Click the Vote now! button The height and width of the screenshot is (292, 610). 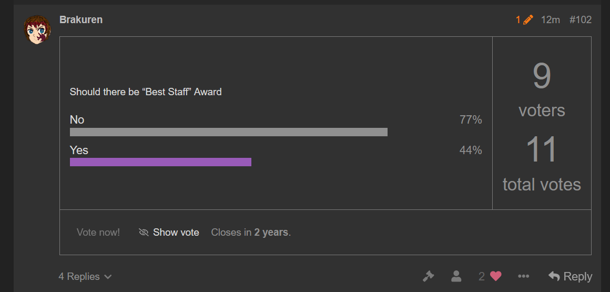98,233
